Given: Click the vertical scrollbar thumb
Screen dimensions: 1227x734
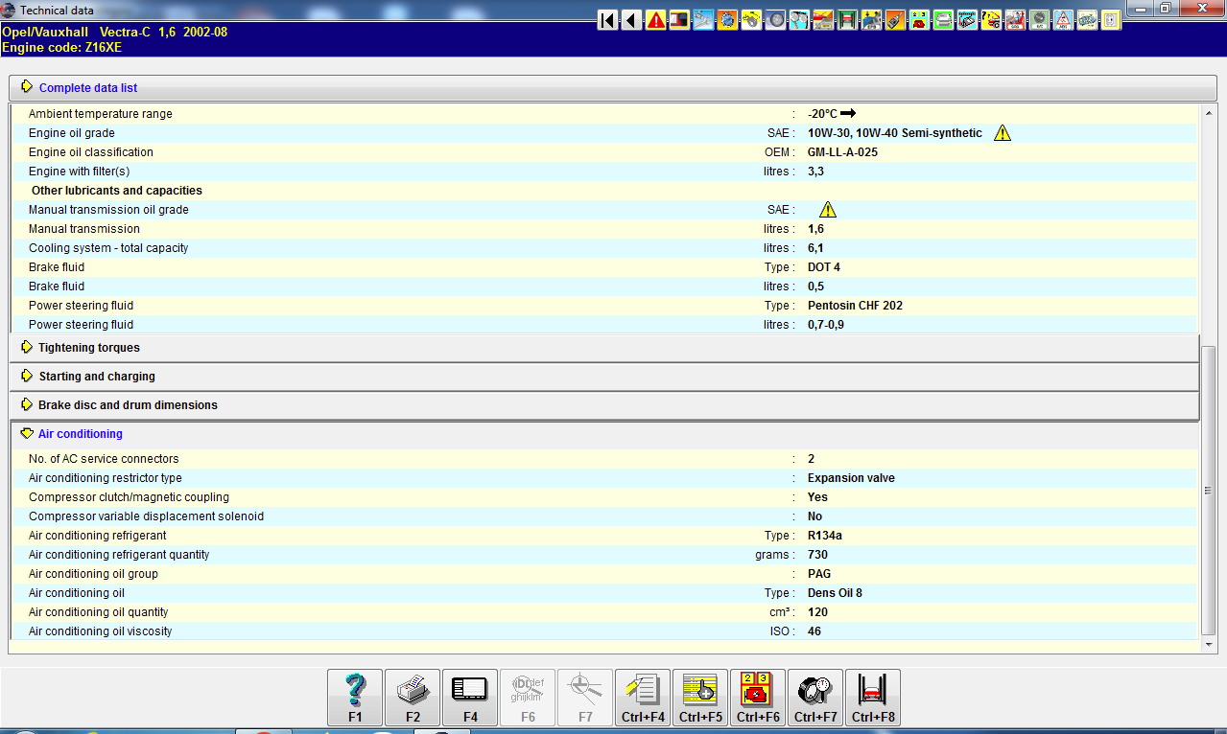Looking at the screenshot, I should tap(1209, 490).
